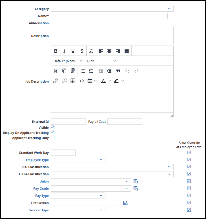Open source code view
The height and width of the screenshot is (219, 206).
(82, 81)
